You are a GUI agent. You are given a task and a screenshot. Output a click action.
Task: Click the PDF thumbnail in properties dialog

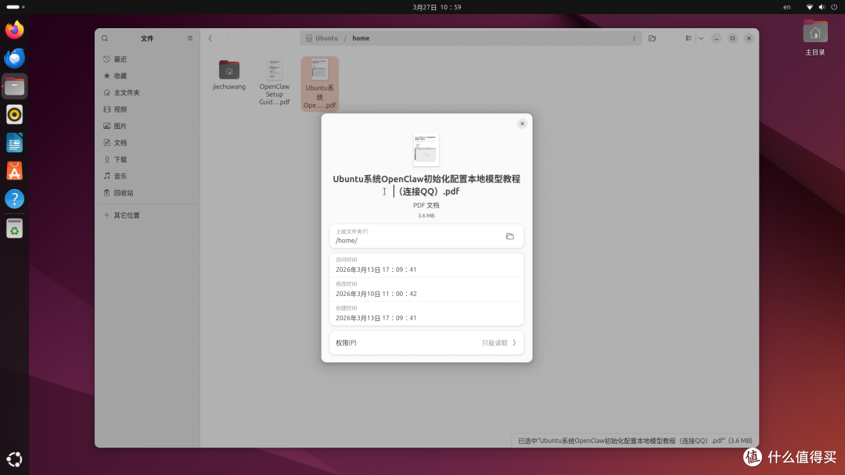pyautogui.click(x=426, y=149)
